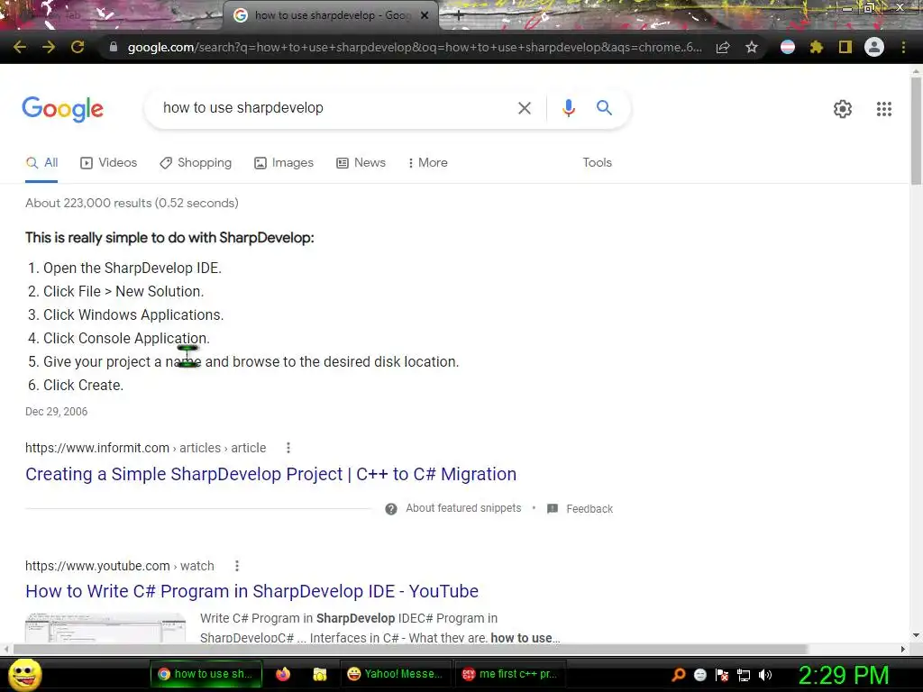This screenshot has height=692, width=923.
Task: Open the page share icon in address bar
Action: coord(723,47)
